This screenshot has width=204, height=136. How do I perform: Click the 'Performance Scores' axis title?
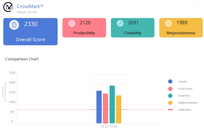coord(4,92)
